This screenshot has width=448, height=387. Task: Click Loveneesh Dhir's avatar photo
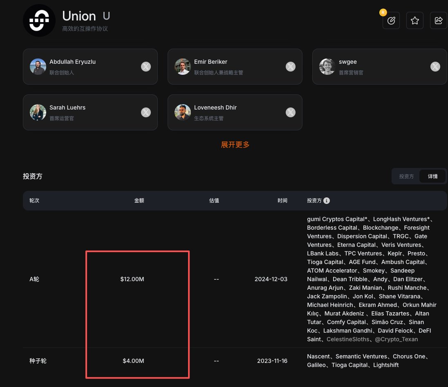[x=183, y=112]
